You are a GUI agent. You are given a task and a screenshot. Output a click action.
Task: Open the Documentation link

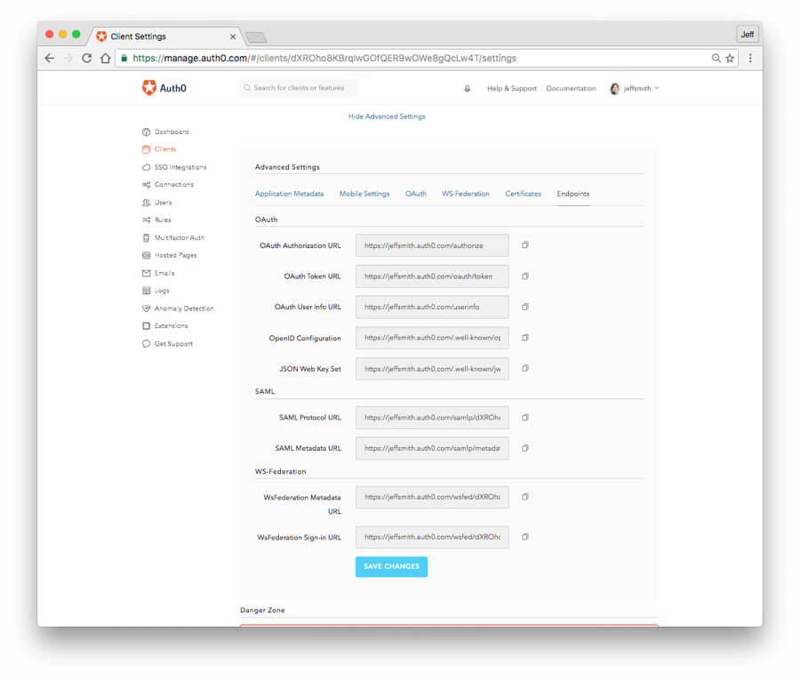tap(571, 88)
